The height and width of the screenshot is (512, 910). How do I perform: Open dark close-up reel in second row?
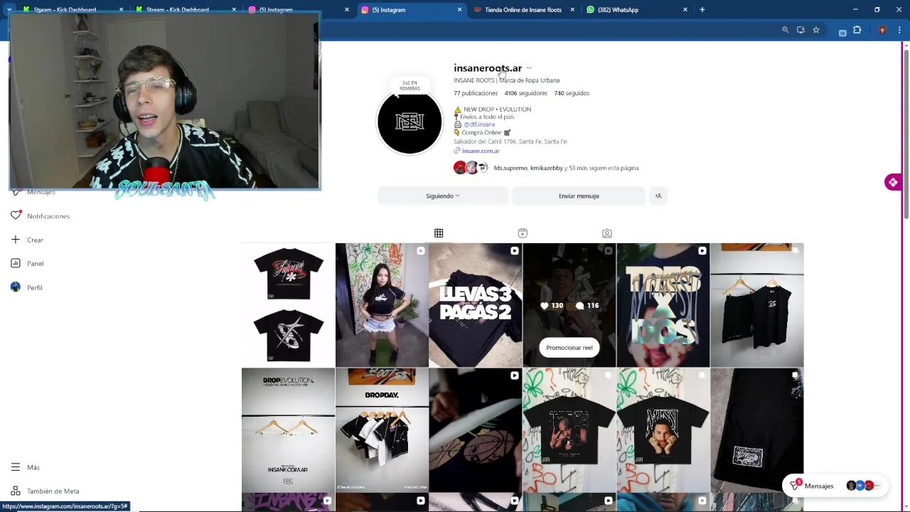click(x=476, y=430)
